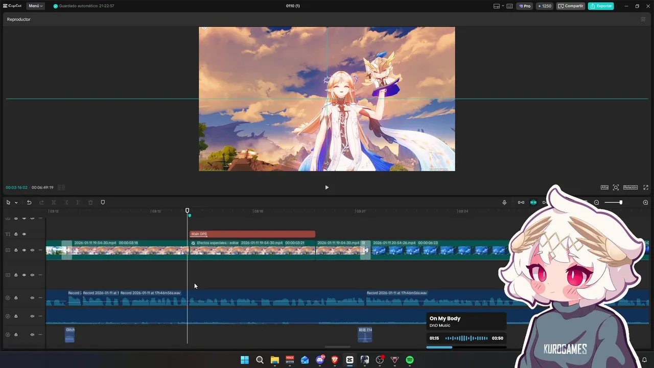Click the Exportar button
Viewport: 654px width, 368px height.
click(601, 6)
